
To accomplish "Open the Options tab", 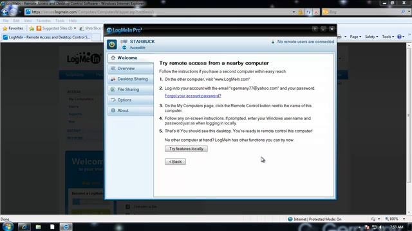I will pos(131,100).
